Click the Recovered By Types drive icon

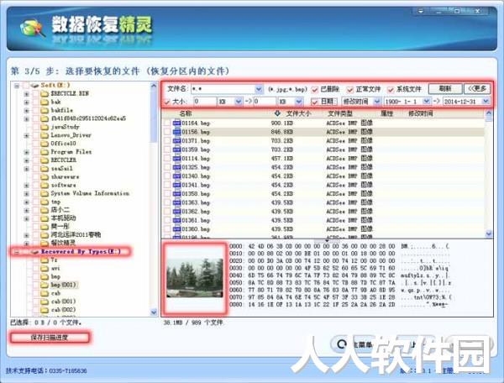[x=34, y=252]
